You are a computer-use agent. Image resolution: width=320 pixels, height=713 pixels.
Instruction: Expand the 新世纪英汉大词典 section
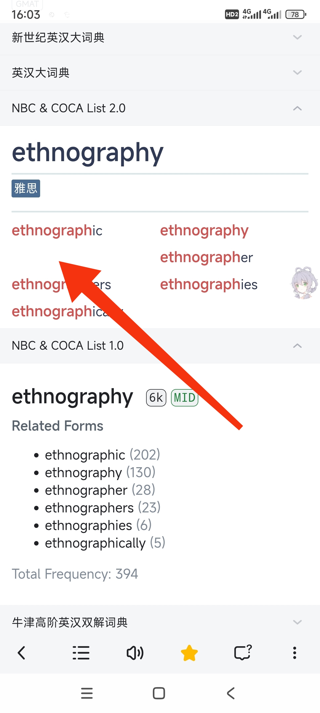[x=160, y=37]
